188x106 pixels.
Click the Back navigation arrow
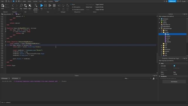13,6
